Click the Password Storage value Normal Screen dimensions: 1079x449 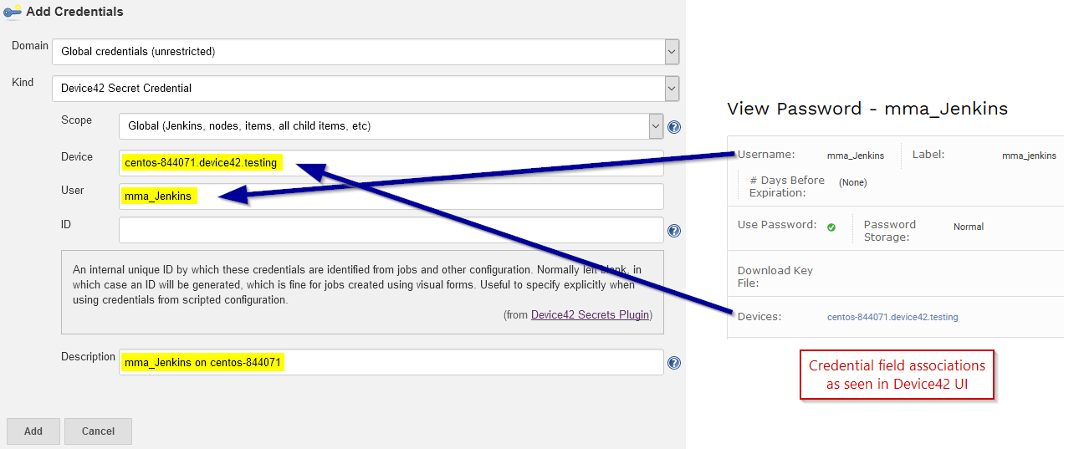tap(969, 227)
